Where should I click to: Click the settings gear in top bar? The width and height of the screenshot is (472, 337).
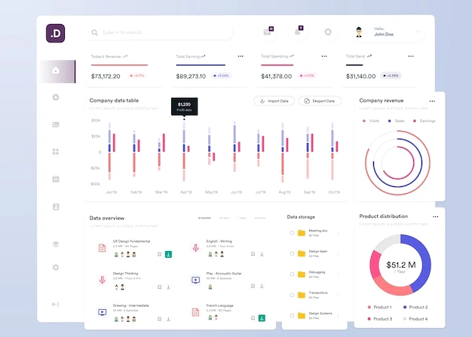tap(328, 32)
